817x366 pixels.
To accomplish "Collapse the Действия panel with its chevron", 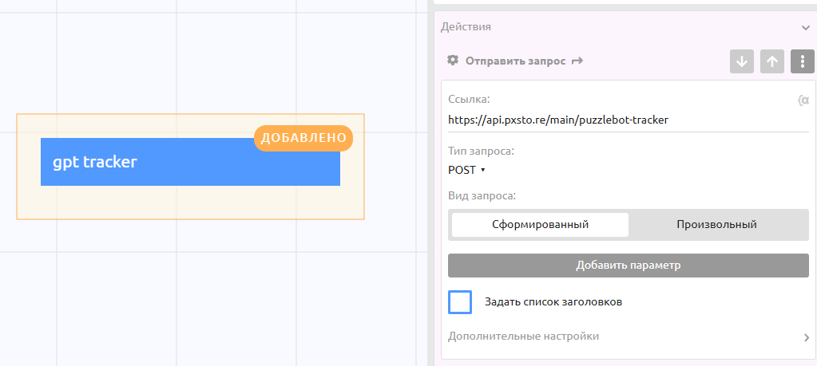I will tap(806, 27).
